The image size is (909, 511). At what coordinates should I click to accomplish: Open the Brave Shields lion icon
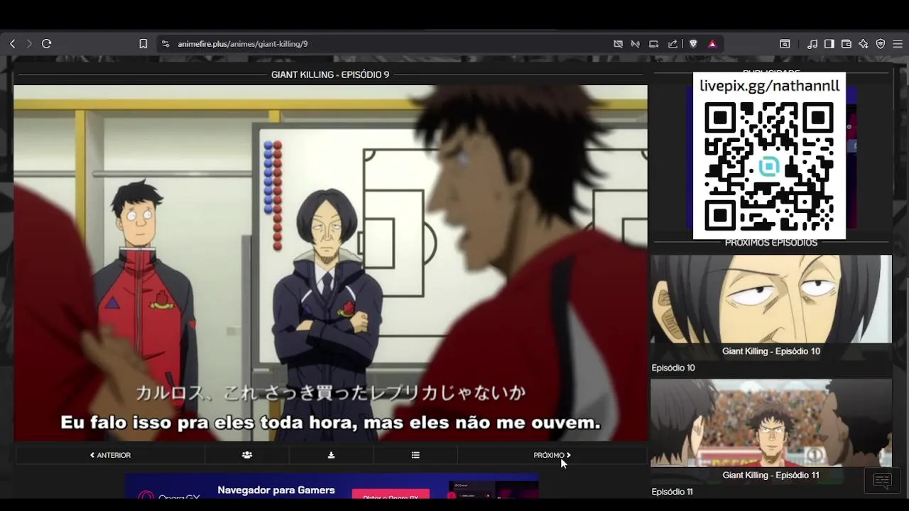pyautogui.click(x=693, y=44)
